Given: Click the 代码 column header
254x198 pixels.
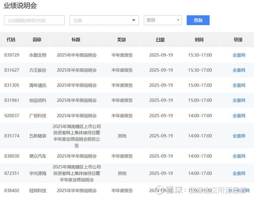Looking at the screenshot, I should [11, 40].
